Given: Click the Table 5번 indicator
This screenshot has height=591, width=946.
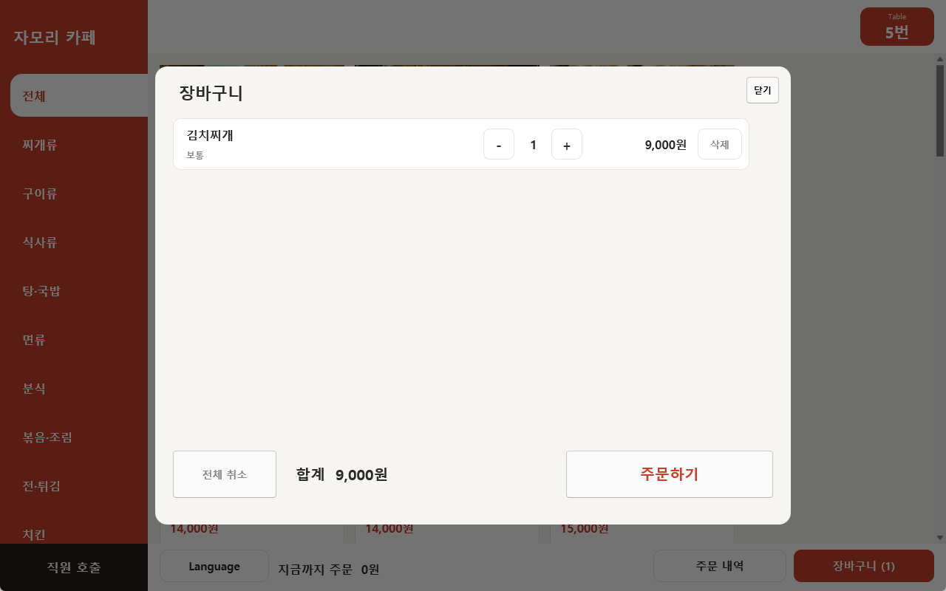Looking at the screenshot, I should [x=897, y=27].
